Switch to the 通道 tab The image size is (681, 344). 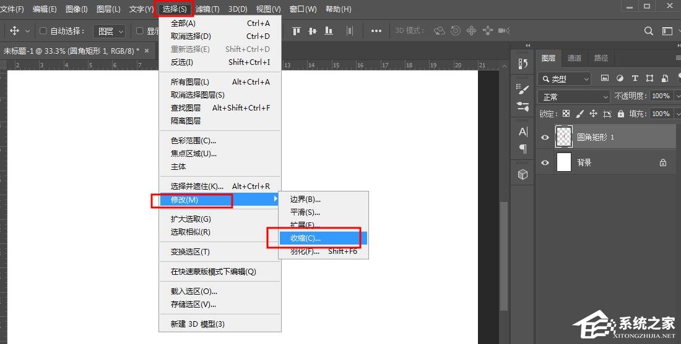[x=575, y=58]
